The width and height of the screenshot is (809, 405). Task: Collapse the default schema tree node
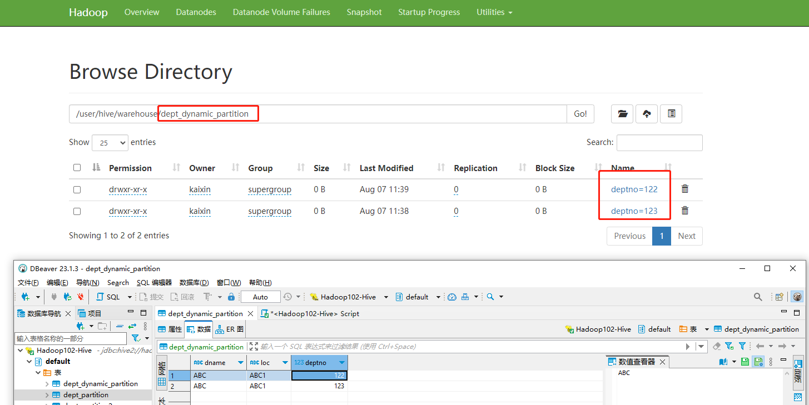[x=29, y=362]
